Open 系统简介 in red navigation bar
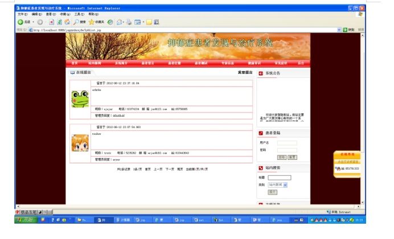The width and height of the screenshot is (394, 239). pos(121,63)
